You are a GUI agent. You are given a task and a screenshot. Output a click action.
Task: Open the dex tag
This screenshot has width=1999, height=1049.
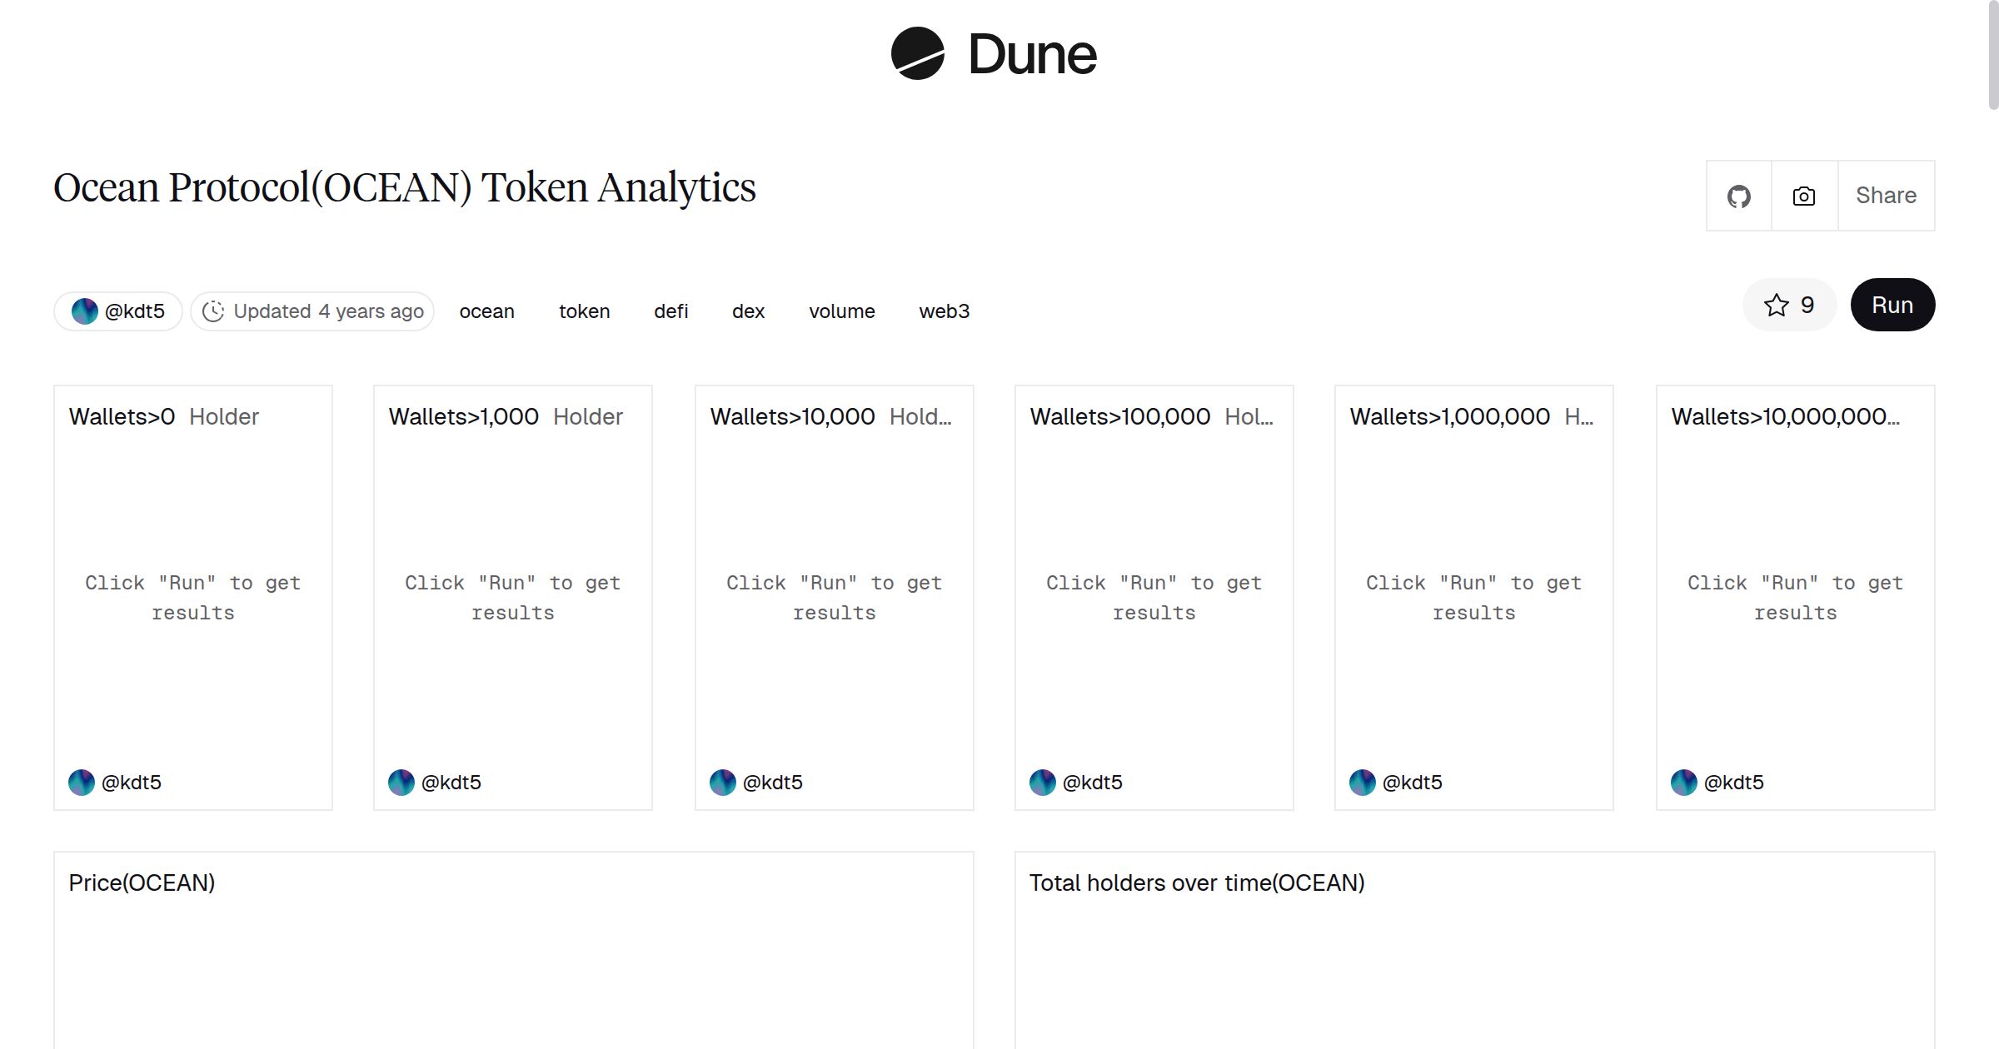(x=748, y=311)
